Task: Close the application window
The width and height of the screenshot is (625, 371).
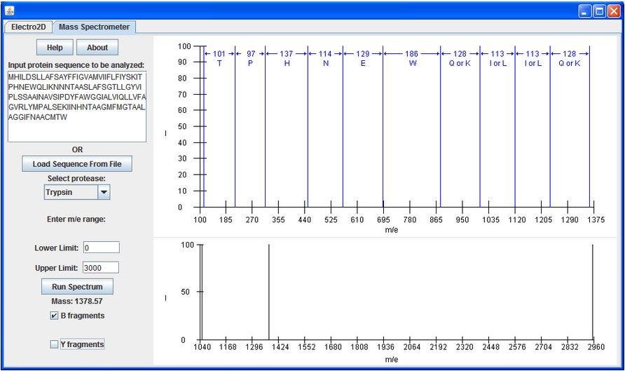Action: tap(614, 11)
